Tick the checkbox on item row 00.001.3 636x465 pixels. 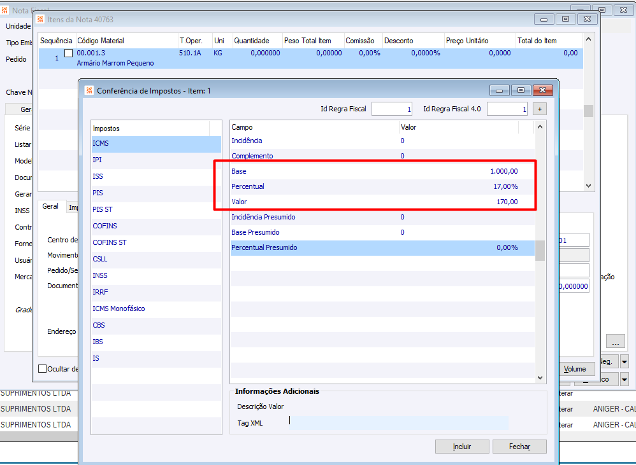click(69, 53)
